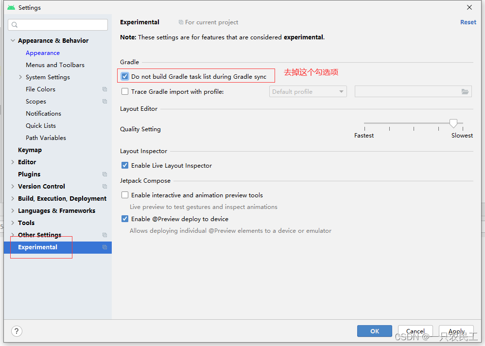Click project-scope icon beside Scopes
485x346 pixels.
pyautogui.click(x=104, y=102)
